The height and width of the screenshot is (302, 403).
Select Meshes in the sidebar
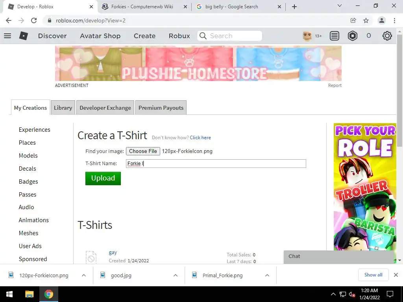tap(28, 233)
